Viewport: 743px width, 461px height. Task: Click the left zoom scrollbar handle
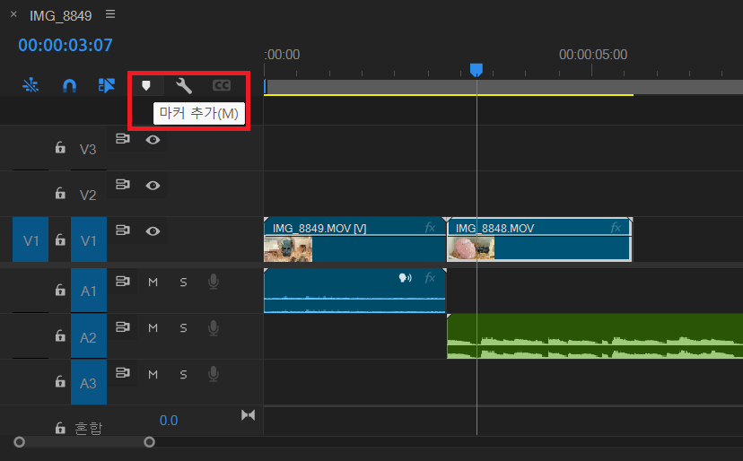pos(20,442)
